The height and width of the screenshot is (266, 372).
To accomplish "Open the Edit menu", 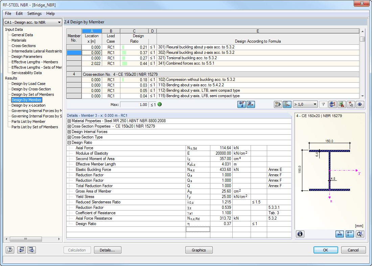I will [x=19, y=14].
